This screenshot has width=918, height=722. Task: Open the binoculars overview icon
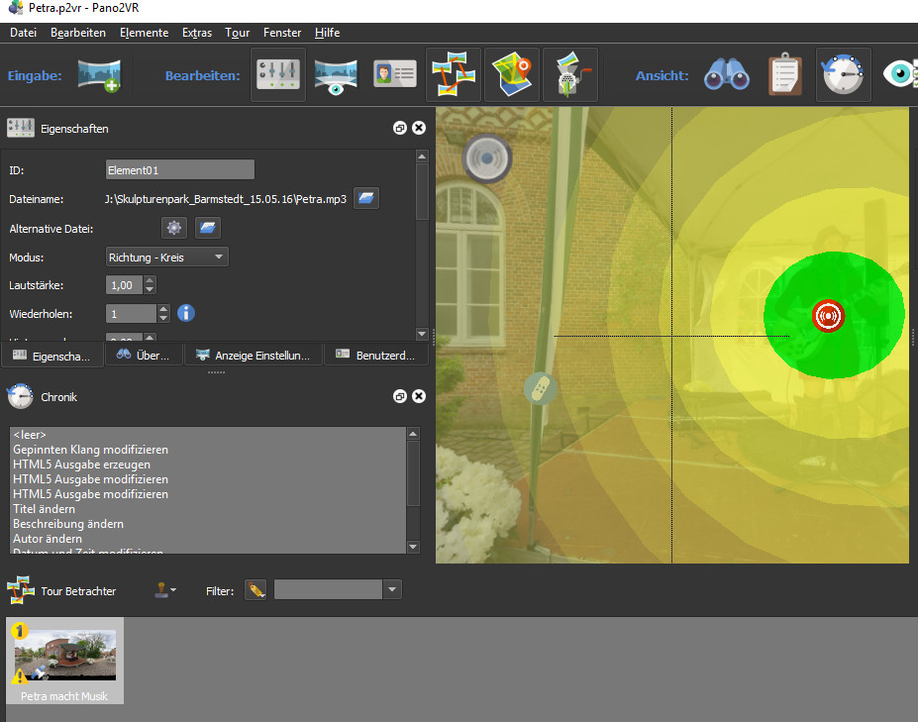tap(726, 75)
